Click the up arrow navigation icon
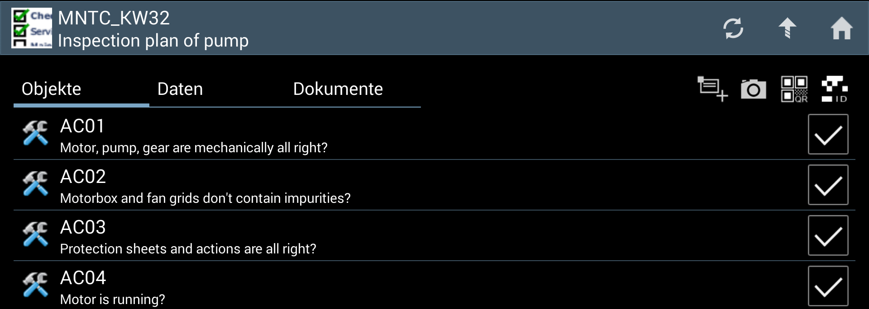Image resolution: width=869 pixels, height=309 pixels. pyautogui.click(x=788, y=28)
